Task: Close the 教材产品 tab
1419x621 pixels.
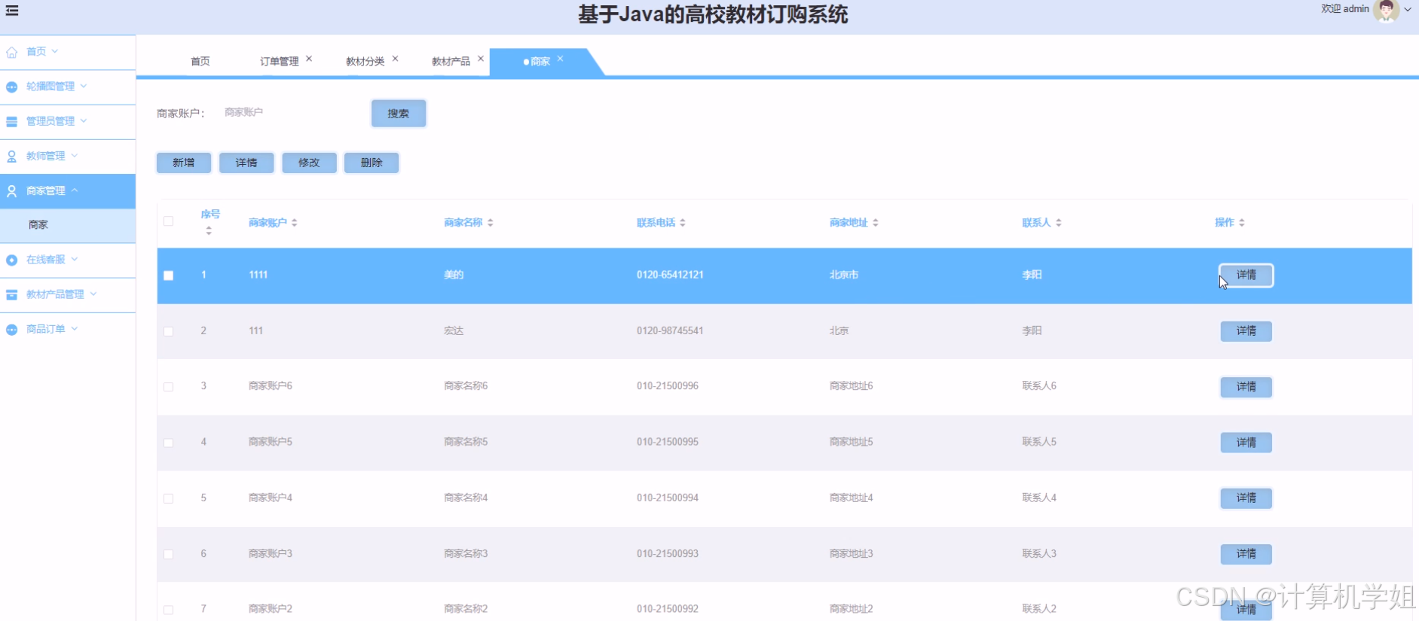Action: [x=481, y=59]
